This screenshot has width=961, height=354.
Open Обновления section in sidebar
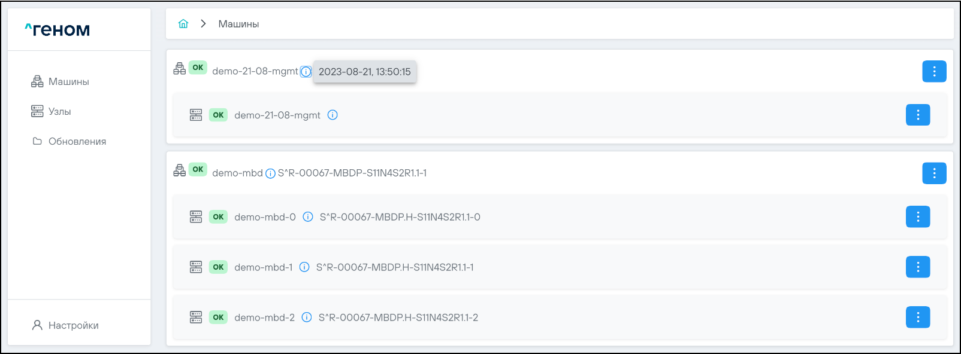click(77, 141)
